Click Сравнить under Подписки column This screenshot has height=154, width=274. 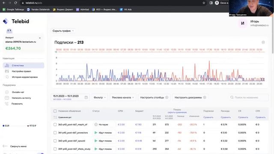[x=208, y=117]
